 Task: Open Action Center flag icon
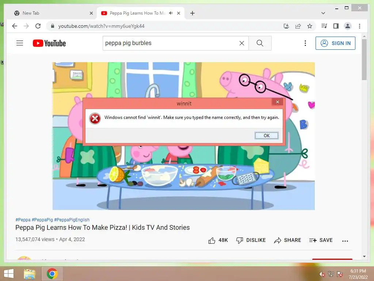pyautogui.click(x=339, y=274)
